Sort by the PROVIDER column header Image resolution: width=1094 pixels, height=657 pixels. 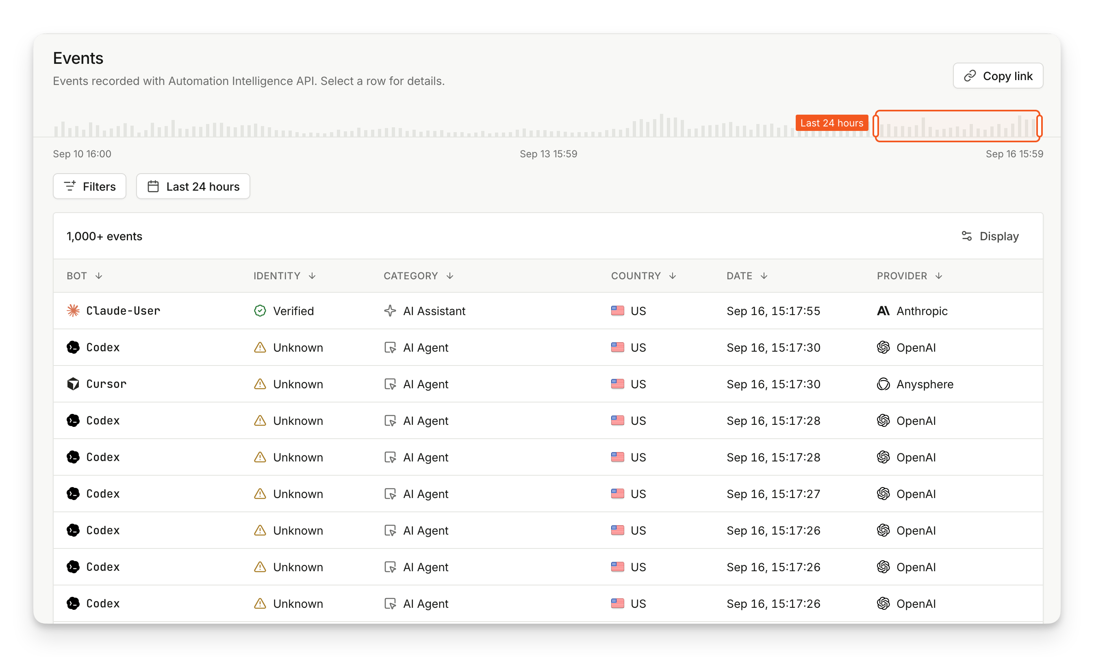tap(910, 276)
